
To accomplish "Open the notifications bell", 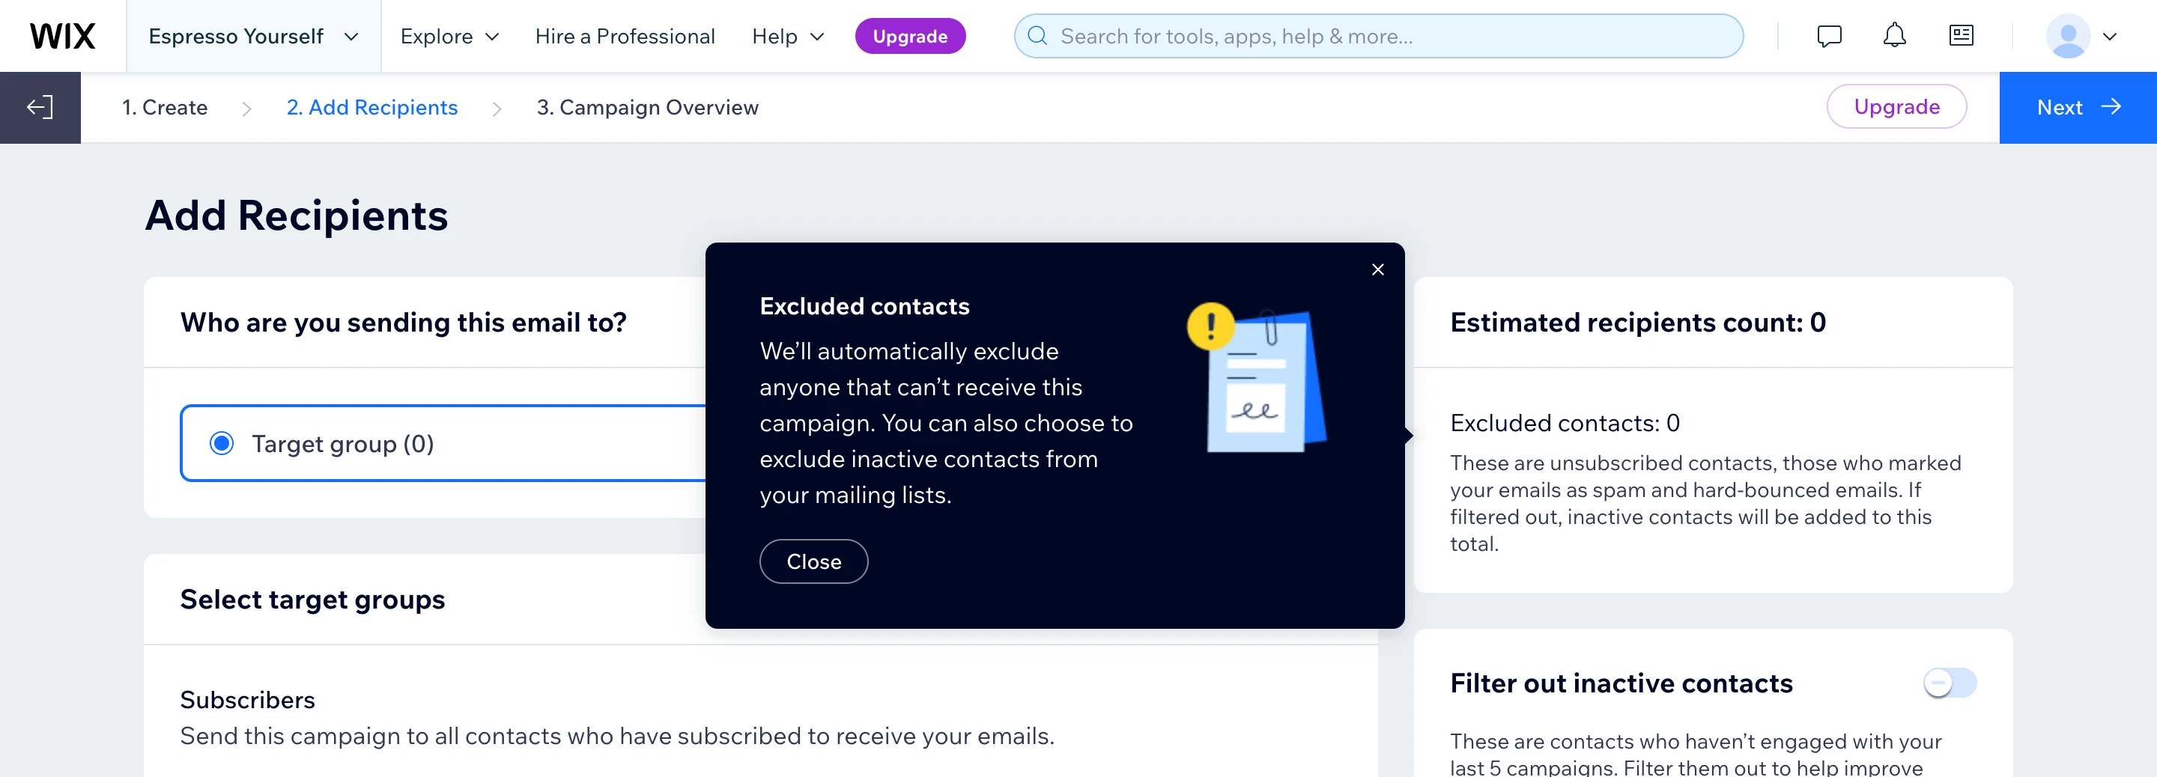I will (1894, 36).
